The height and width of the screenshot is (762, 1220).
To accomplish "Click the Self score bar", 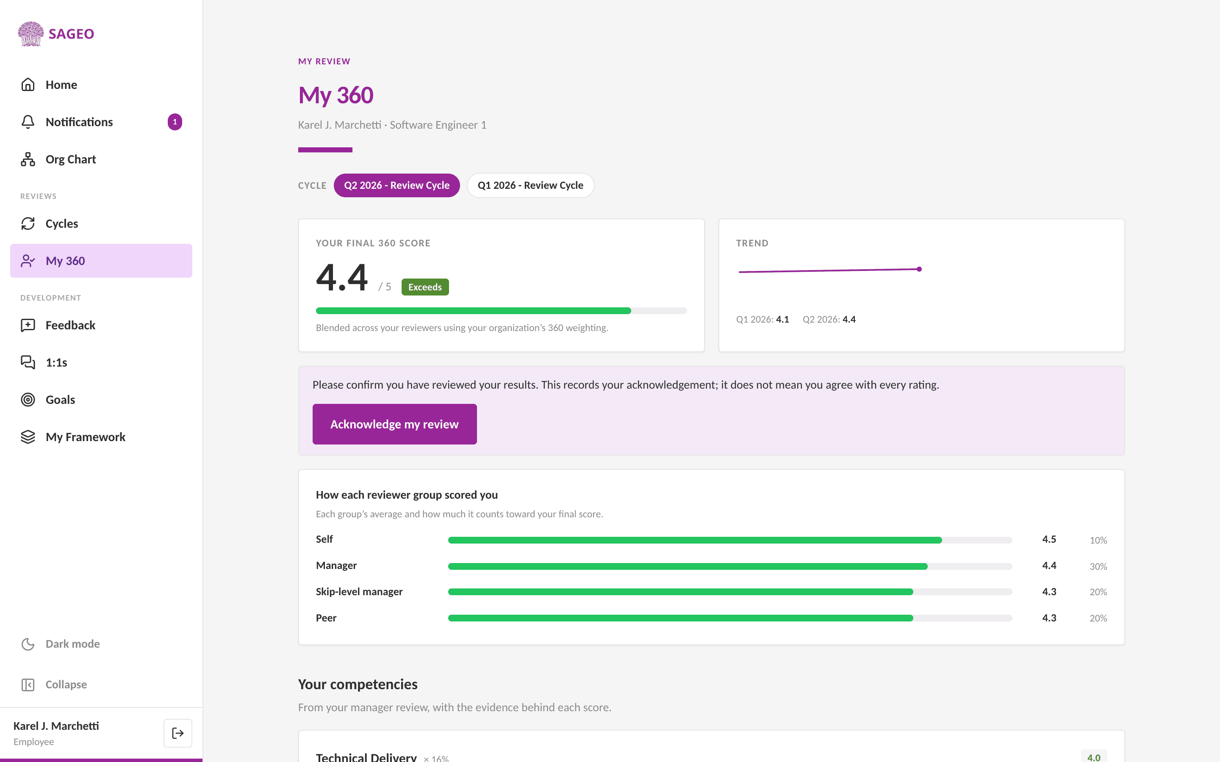I will [730, 540].
